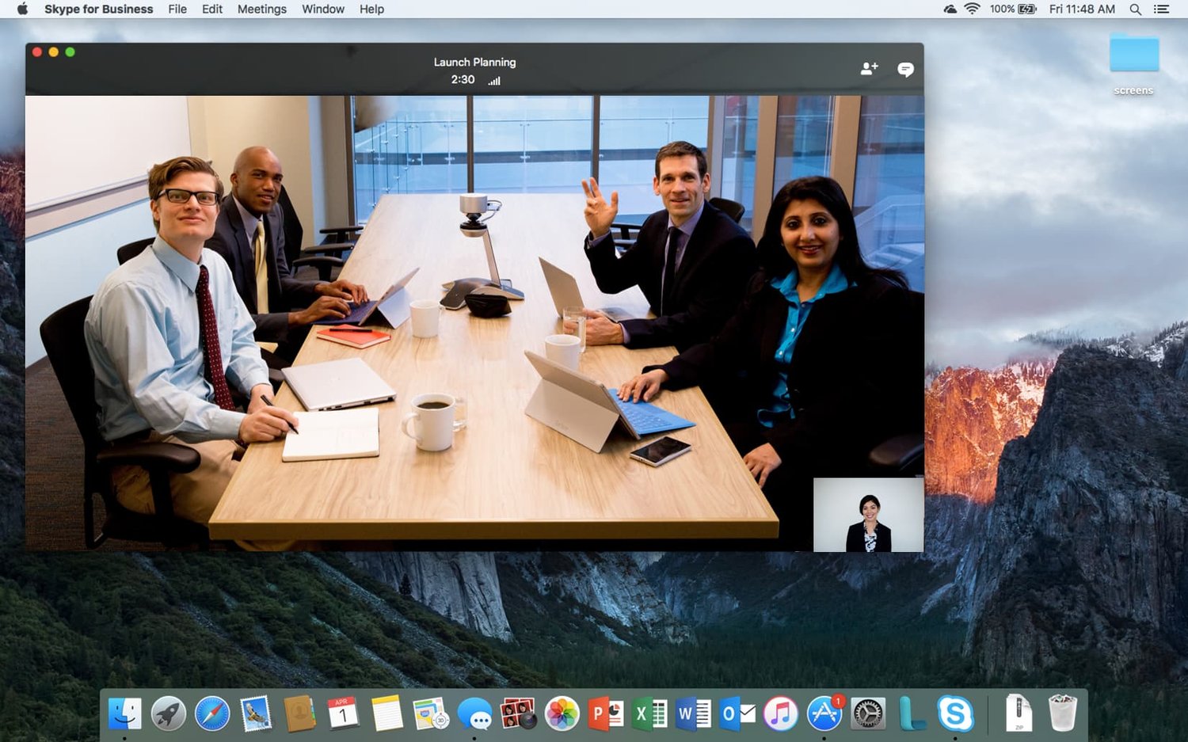Viewport: 1188px width, 742px height.
Task: Open the Meetings menu
Action: coord(261,9)
